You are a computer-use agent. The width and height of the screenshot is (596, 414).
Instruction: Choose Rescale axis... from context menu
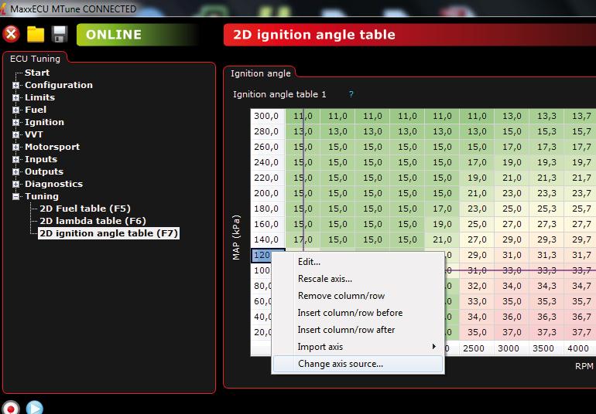click(x=358, y=279)
